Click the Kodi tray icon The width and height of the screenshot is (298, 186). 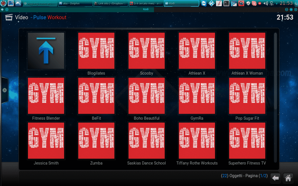coord(211,3)
